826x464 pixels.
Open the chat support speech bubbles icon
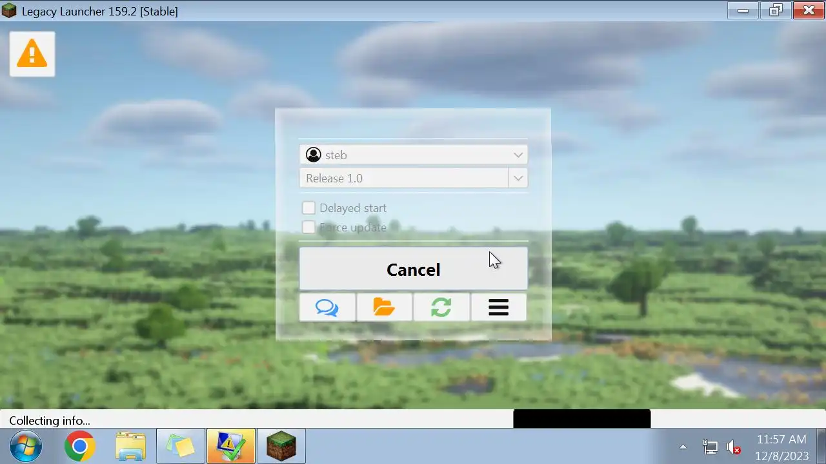point(327,307)
